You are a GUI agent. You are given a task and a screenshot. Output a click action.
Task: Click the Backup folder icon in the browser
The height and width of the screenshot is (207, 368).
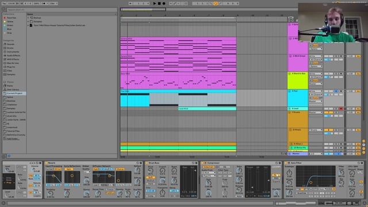point(32,18)
